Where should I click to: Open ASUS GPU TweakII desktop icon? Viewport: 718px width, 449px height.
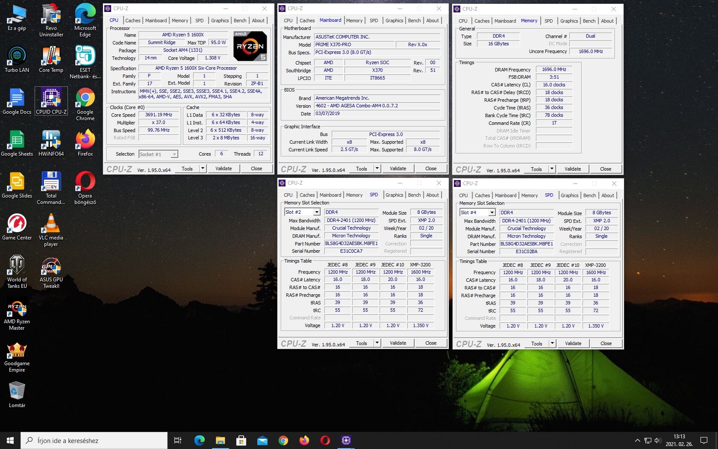[51, 272]
